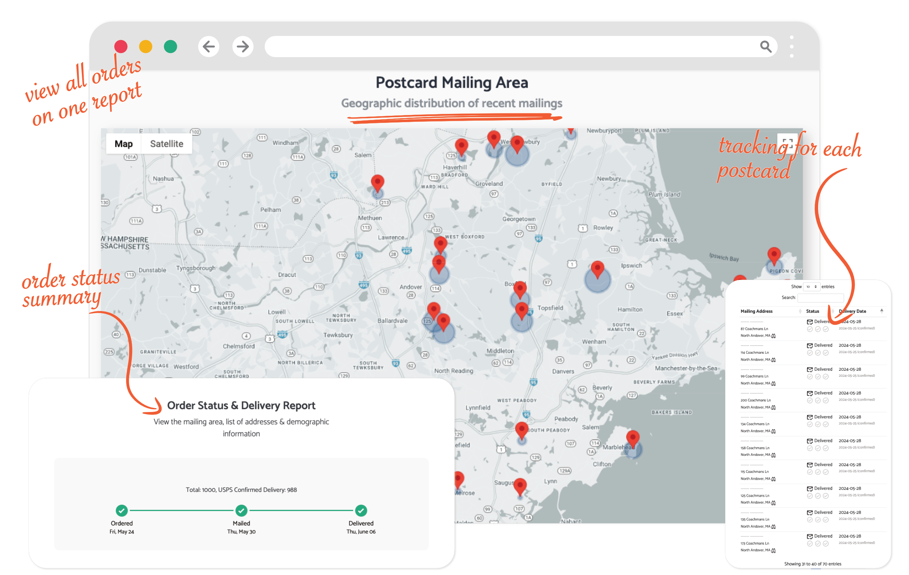The height and width of the screenshot is (575, 909).
Task: Click the Ordered green checkmark step
Action: [x=122, y=510]
